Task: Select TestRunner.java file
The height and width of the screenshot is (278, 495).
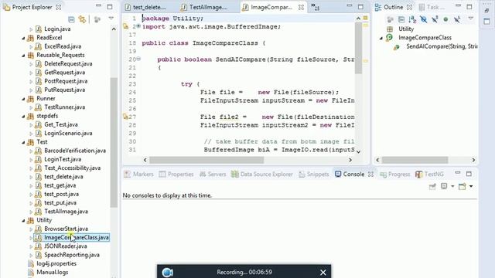Action: point(65,107)
